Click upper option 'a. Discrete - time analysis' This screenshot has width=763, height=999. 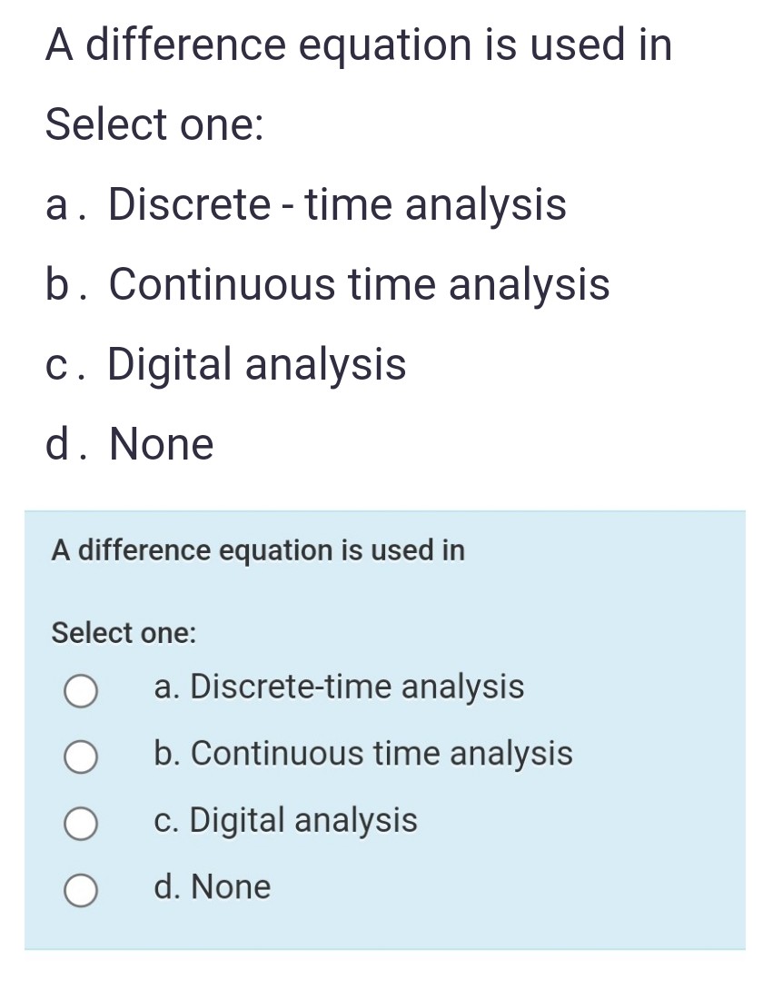(x=306, y=204)
